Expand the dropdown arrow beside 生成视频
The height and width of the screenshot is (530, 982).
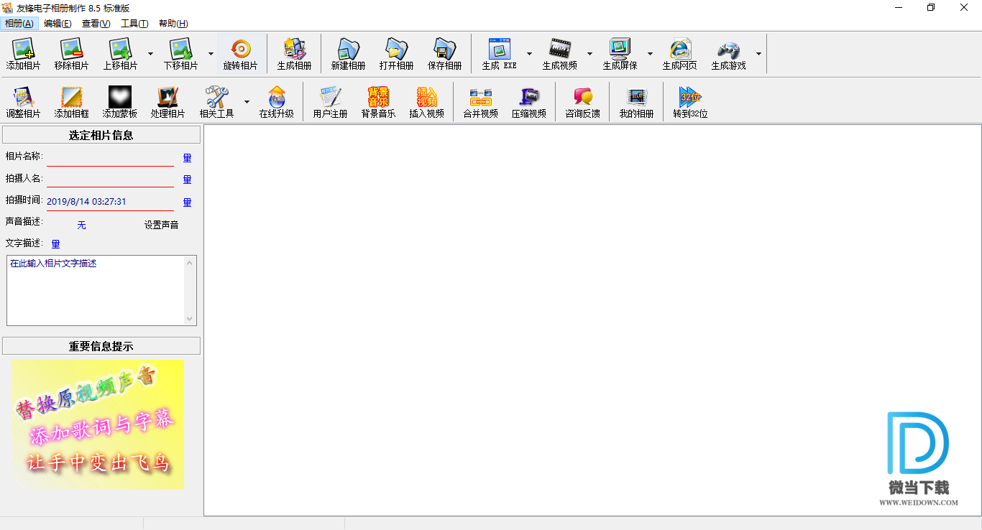pyautogui.click(x=589, y=54)
